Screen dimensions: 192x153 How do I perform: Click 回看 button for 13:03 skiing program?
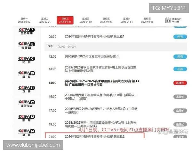pos(180,69)
